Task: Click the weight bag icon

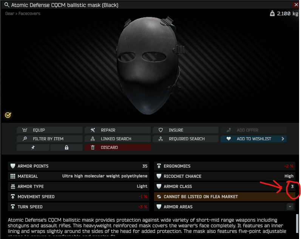Action: pyautogui.click(x=272, y=14)
